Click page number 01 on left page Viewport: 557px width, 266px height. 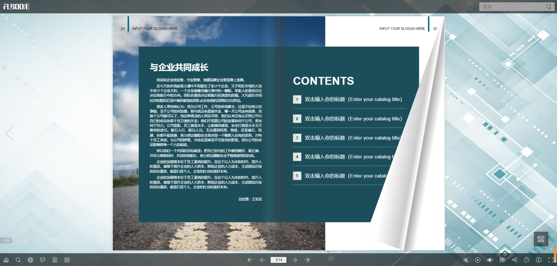[x=123, y=29]
